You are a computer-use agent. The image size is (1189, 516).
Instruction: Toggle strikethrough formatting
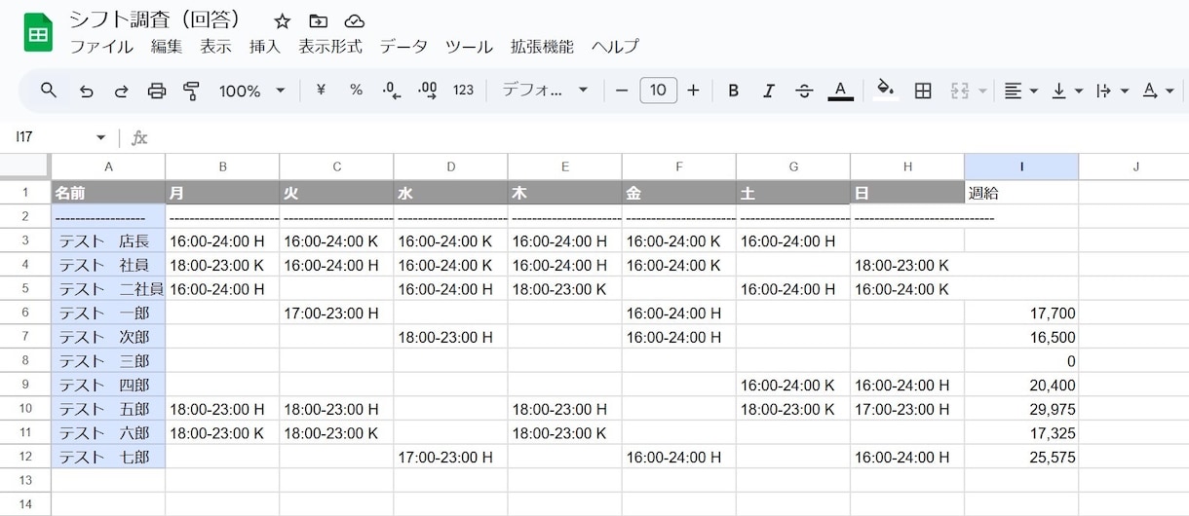(x=804, y=91)
